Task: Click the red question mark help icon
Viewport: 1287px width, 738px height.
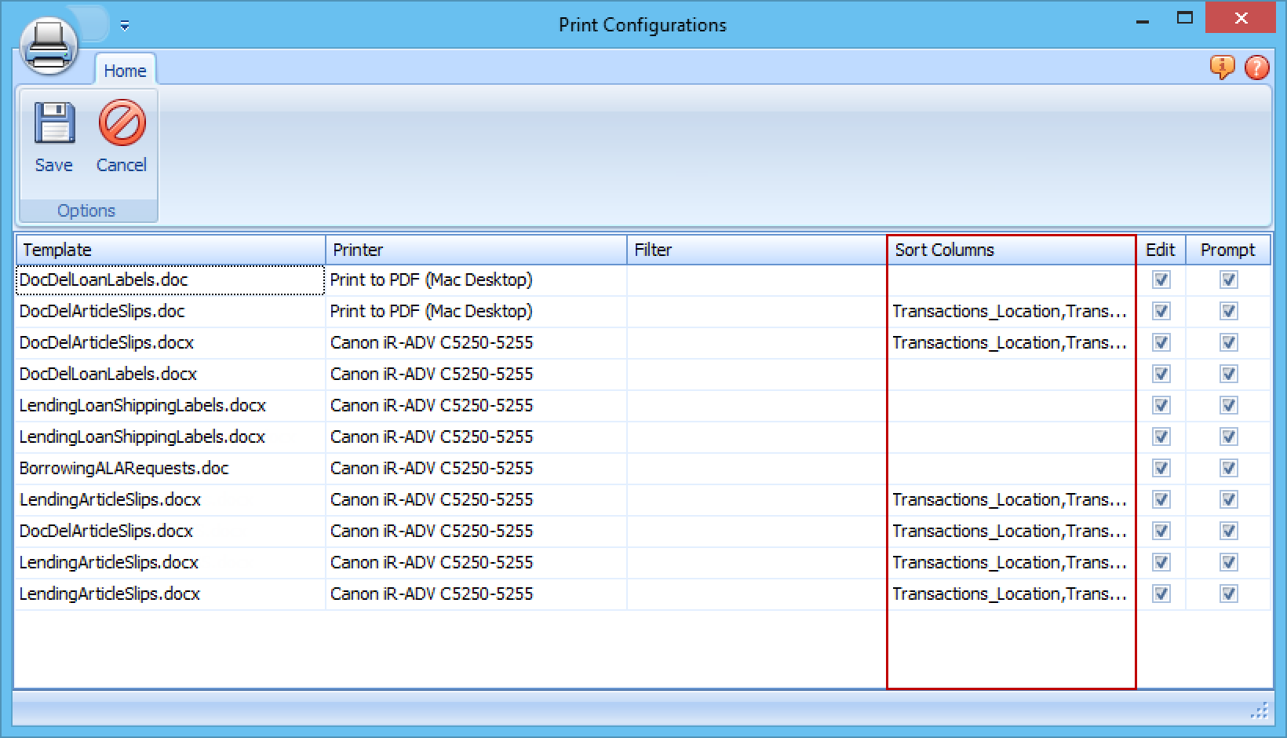Action: click(x=1256, y=68)
